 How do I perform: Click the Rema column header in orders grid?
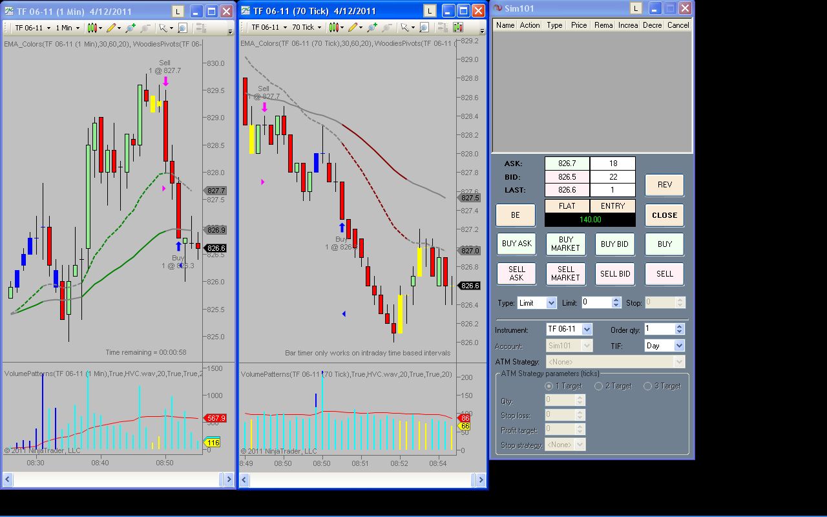point(603,25)
